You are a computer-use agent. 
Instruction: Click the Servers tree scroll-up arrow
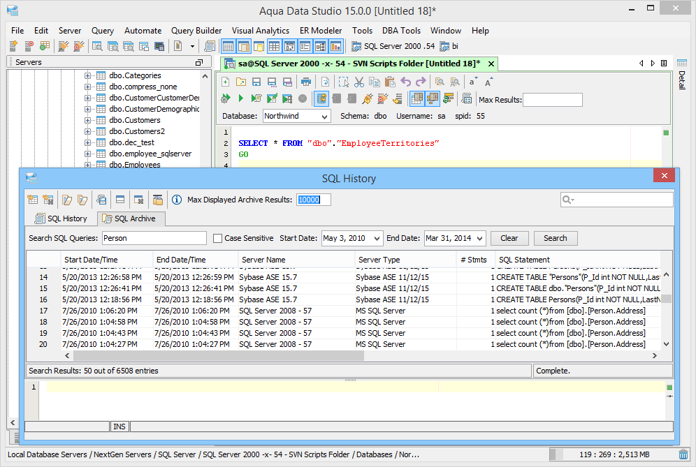coord(205,76)
